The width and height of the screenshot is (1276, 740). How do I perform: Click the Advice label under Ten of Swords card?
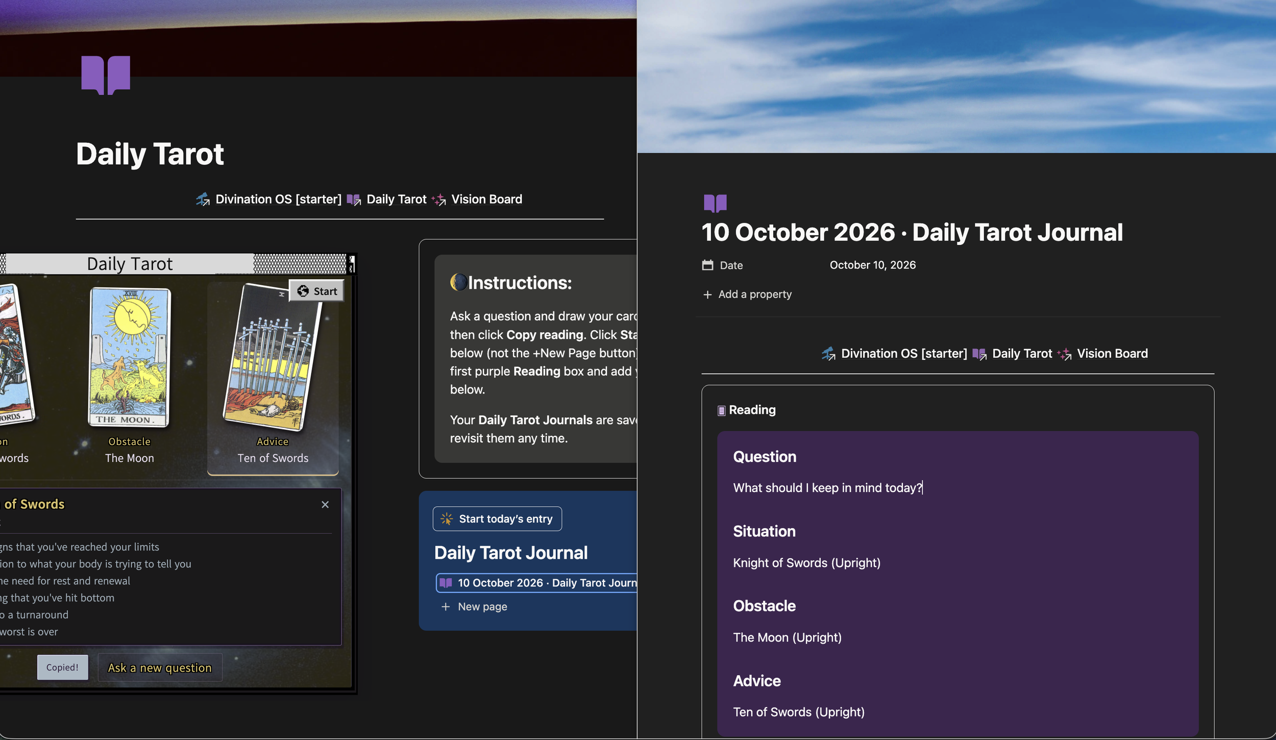pyautogui.click(x=273, y=441)
